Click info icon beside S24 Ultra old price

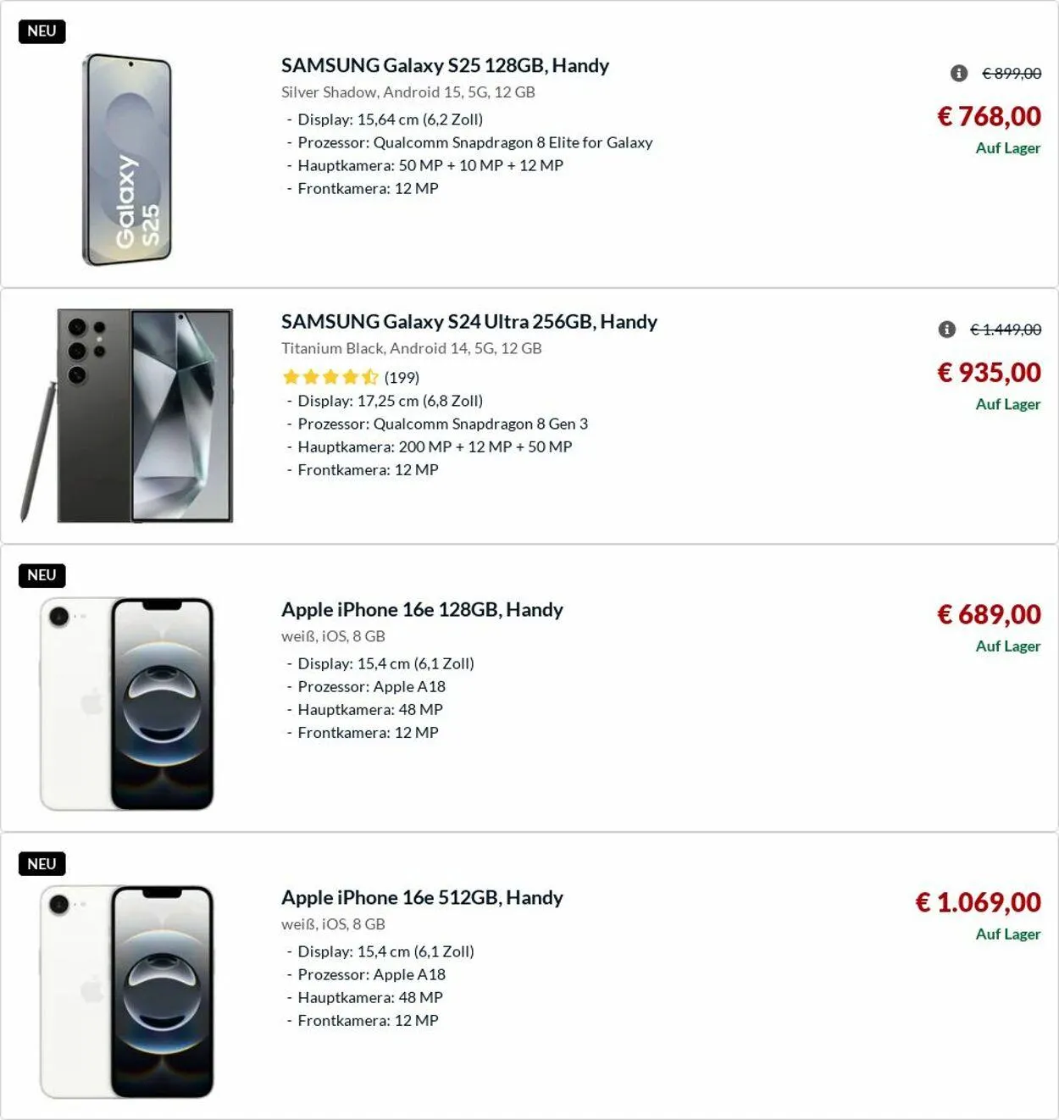[946, 330]
